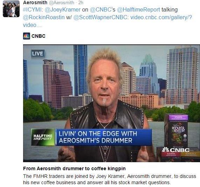Image resolution: width=200 pixels, height=187 pixels.
Task: Click the CNBC card source name
Action: coord(38,36)
